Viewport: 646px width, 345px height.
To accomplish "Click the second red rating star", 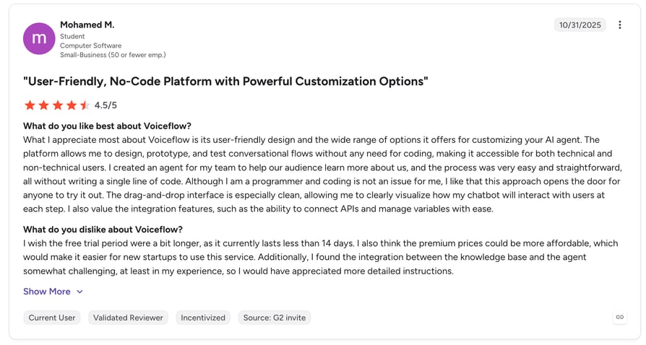I will pyautogui.click(x=43, y=105).
